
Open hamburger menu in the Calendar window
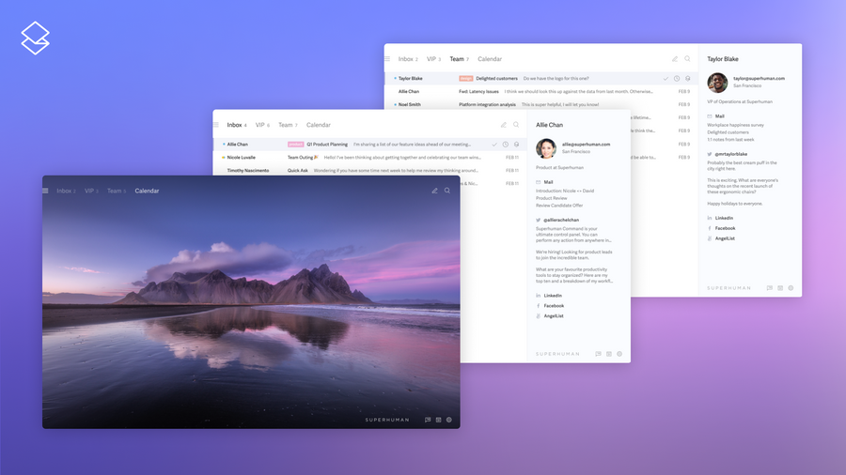45,191
